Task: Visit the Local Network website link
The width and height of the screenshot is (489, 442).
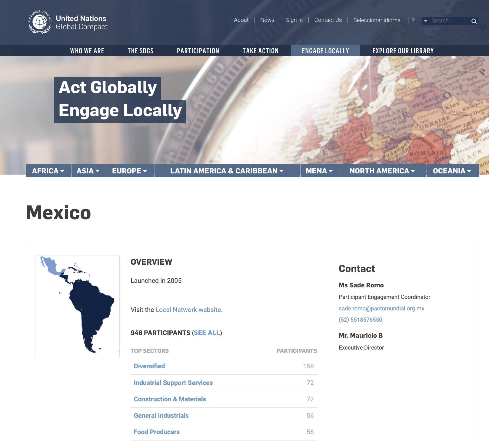Action: [x=189, y=310]
